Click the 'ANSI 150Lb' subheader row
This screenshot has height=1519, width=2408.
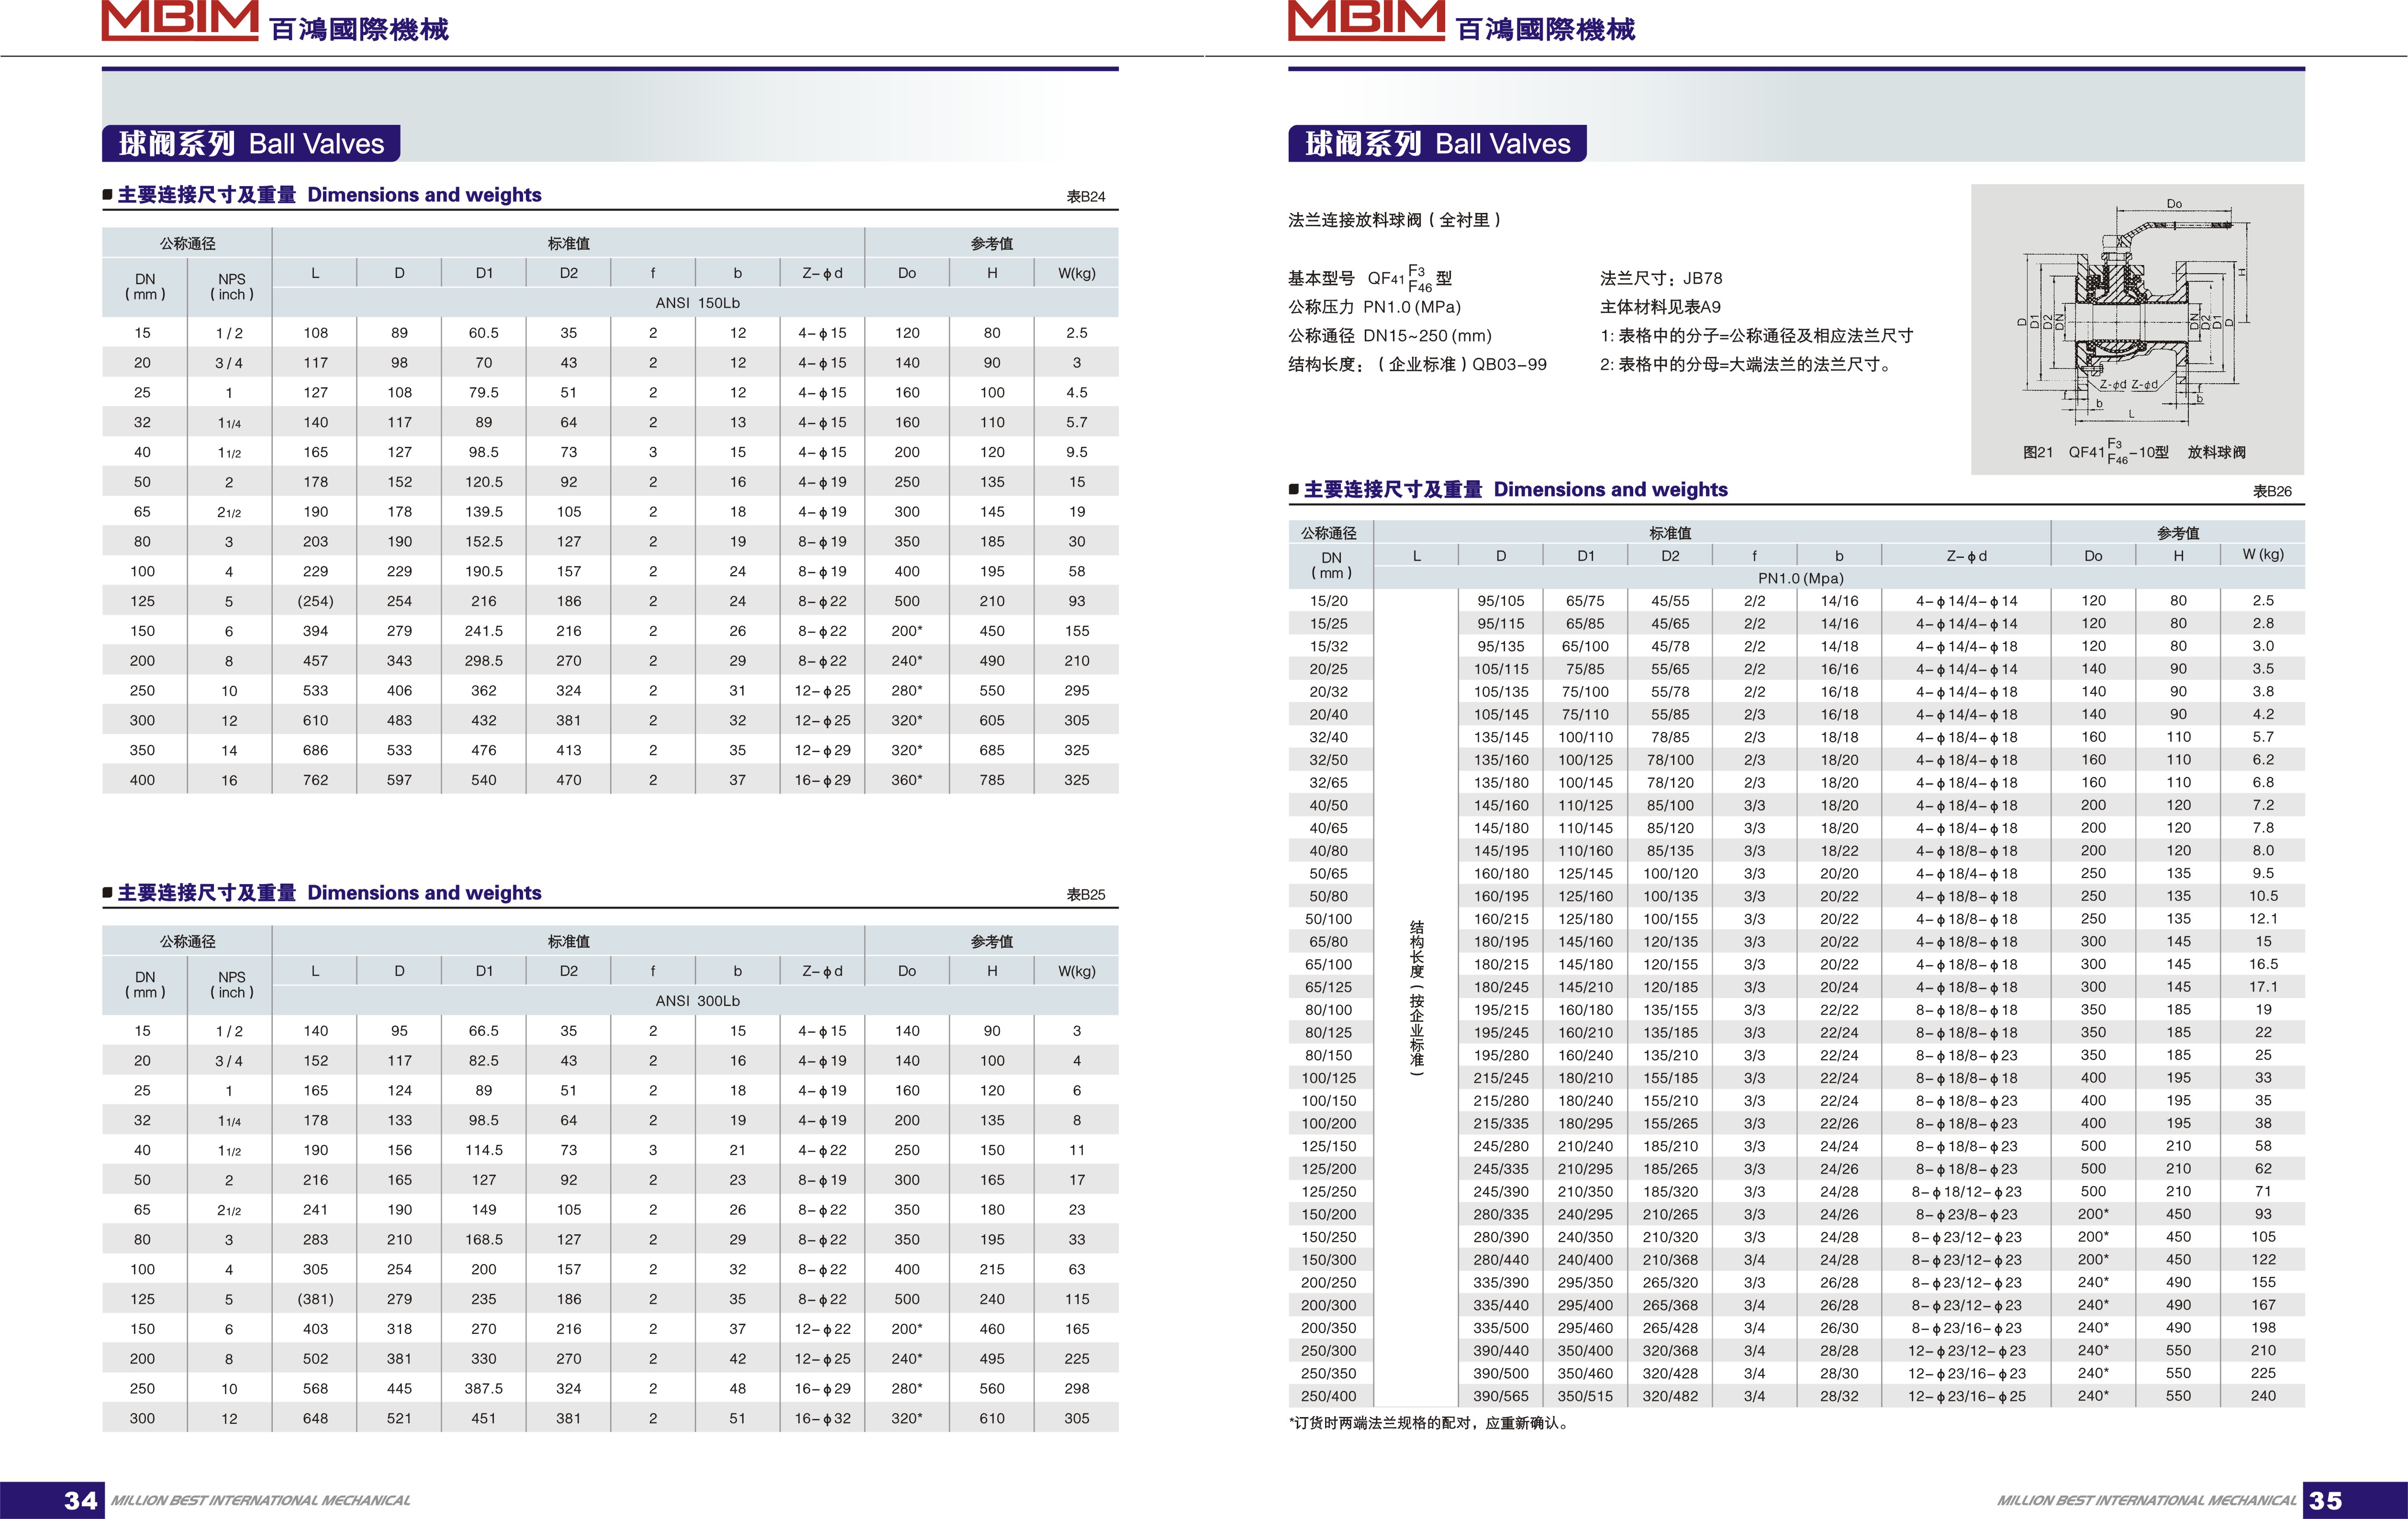click(x=696, y=303)
